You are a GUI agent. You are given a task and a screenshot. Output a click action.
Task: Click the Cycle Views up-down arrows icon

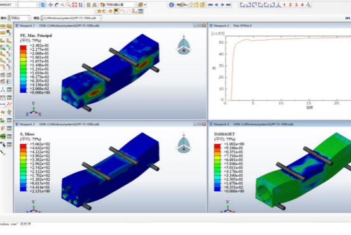pos(81,4)
